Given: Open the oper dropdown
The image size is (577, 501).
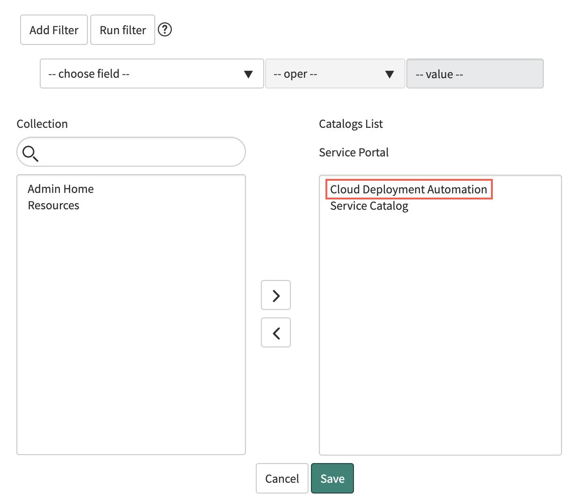Looking at the screenshot, I should [x=335, y=74].
